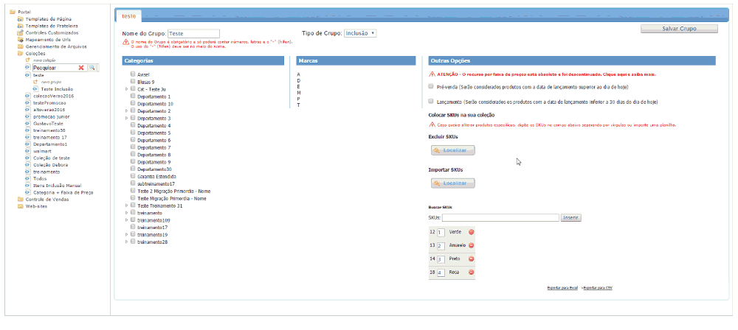Check the Pré-venda option
The height and width of the screenshot is (330, 738).
click(x=432, y=86)
